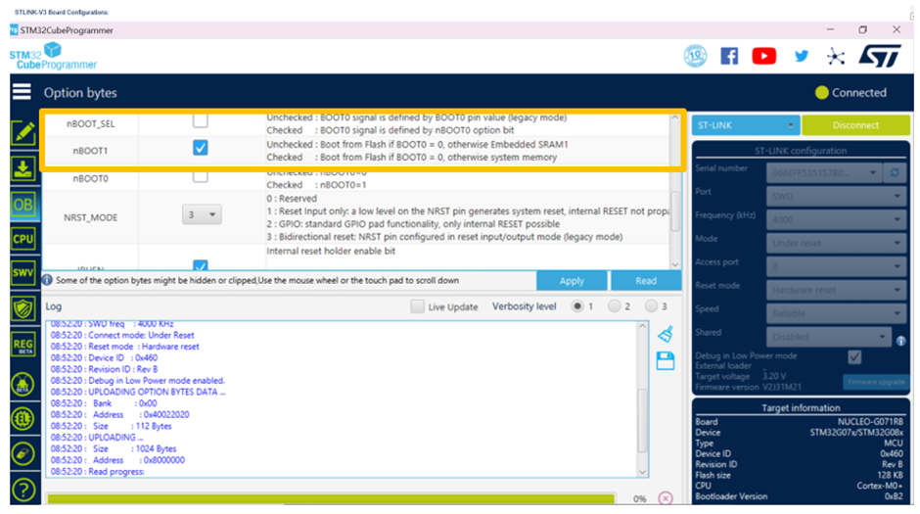Open the Port SWD dropdown
Viewport: 920px width, 514px height.
point(836,196)
